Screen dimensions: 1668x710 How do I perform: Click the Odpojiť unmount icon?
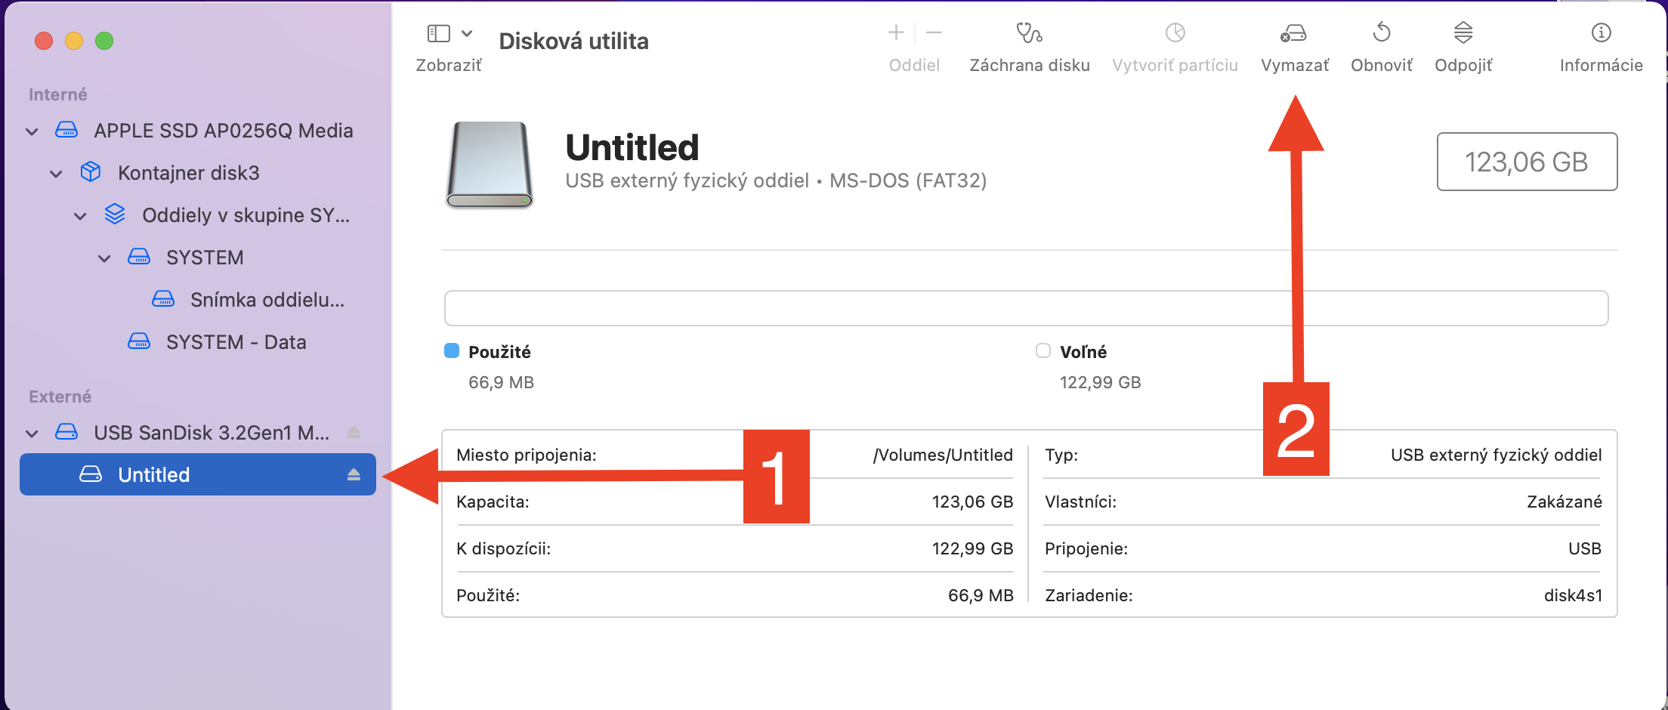pyautogui.click(x=1463, y=33)
